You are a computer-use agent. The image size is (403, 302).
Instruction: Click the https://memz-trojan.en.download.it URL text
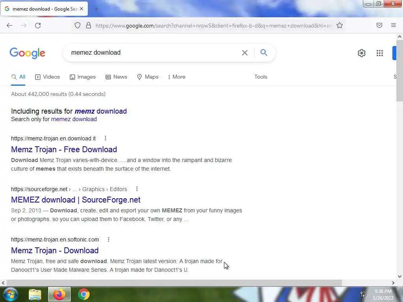(x=53, y=138)
